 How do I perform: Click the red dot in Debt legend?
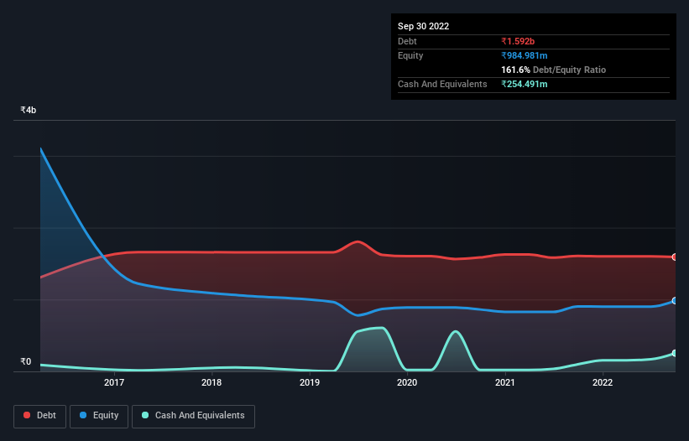pyautogui.click(x=27, y=415)
